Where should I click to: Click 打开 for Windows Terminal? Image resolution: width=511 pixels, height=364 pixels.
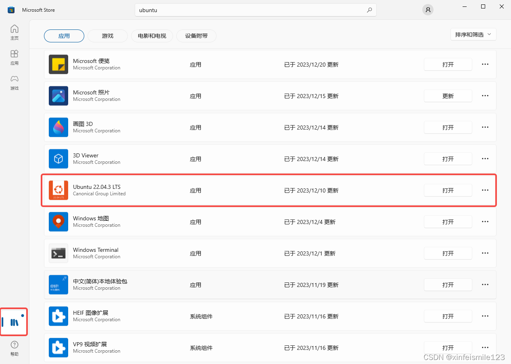click(448, 253)
